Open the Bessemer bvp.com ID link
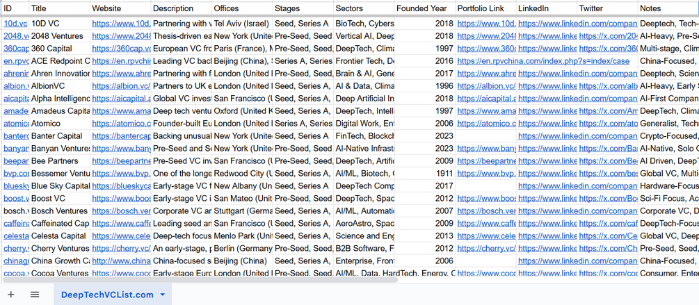699x305 pixels. click(x=15, y=173)
